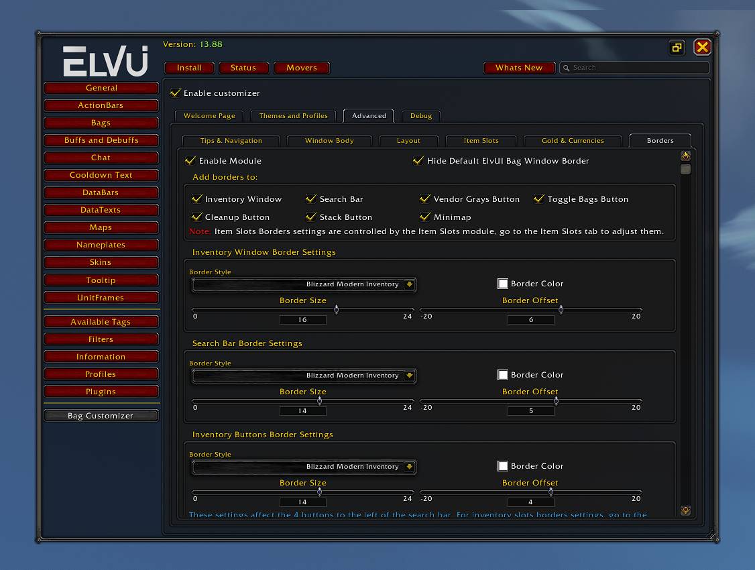Select Bag Customizer in sidebar
Viewport: 755px width, 570px height.
coord(101,416)
